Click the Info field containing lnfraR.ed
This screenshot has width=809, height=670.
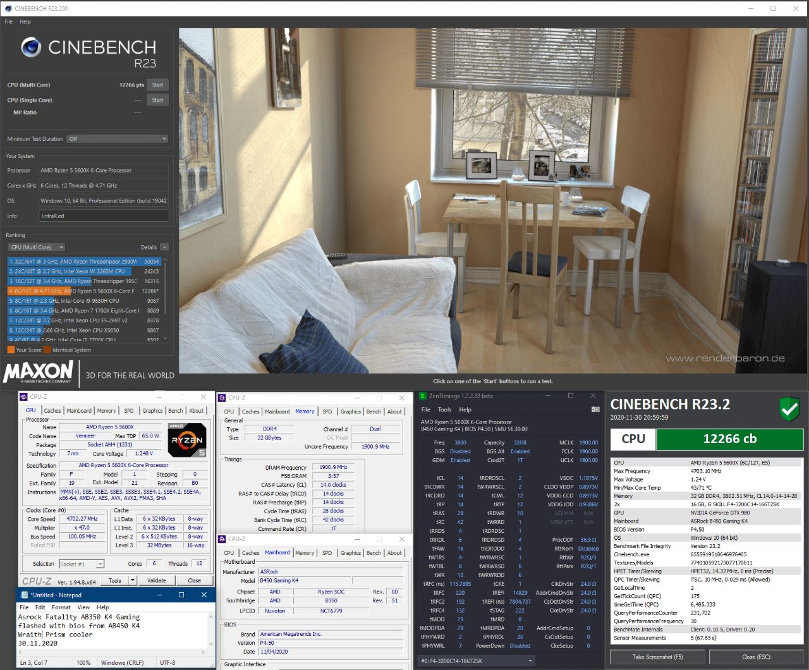click(104, 216)
